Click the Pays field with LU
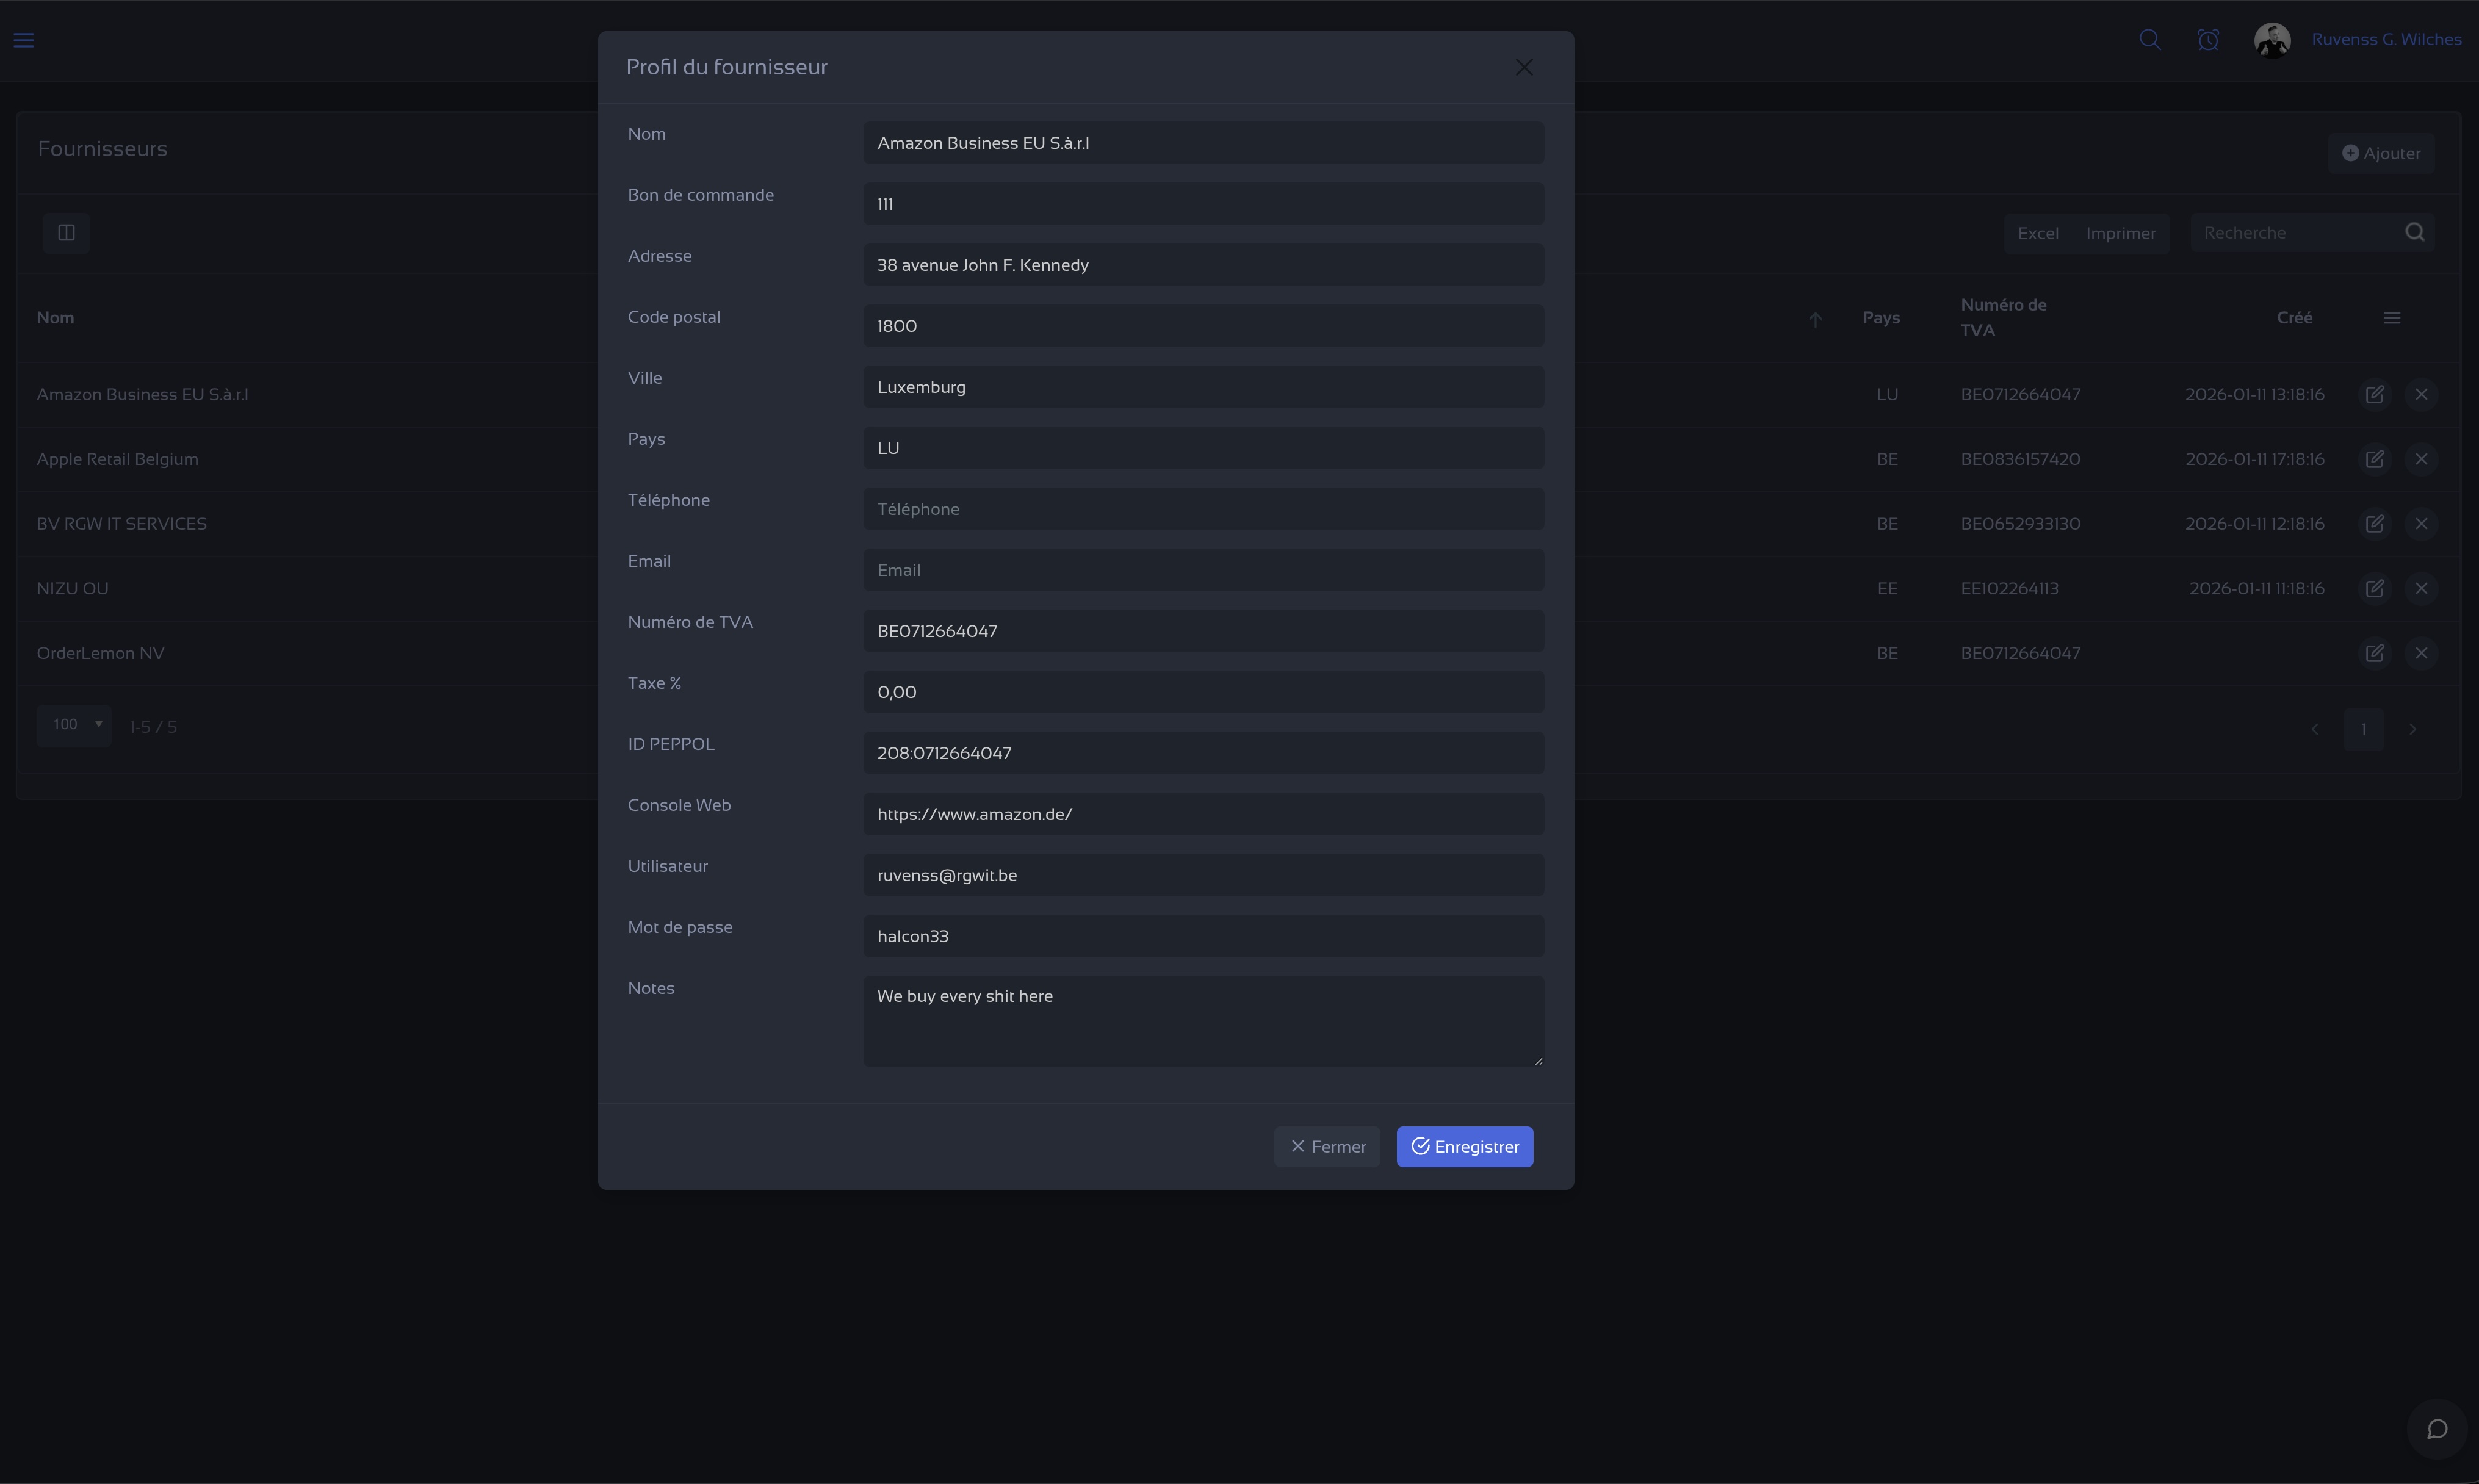 click(1203, 448)
